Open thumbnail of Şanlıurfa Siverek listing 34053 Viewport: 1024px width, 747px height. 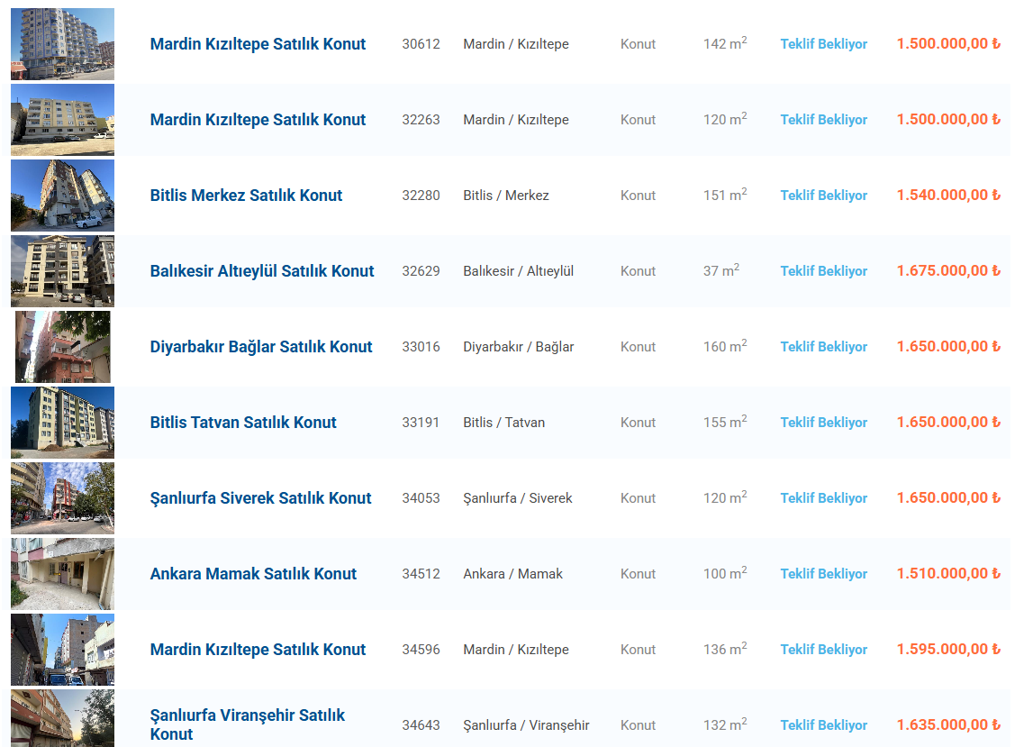(x=63, y=498)
